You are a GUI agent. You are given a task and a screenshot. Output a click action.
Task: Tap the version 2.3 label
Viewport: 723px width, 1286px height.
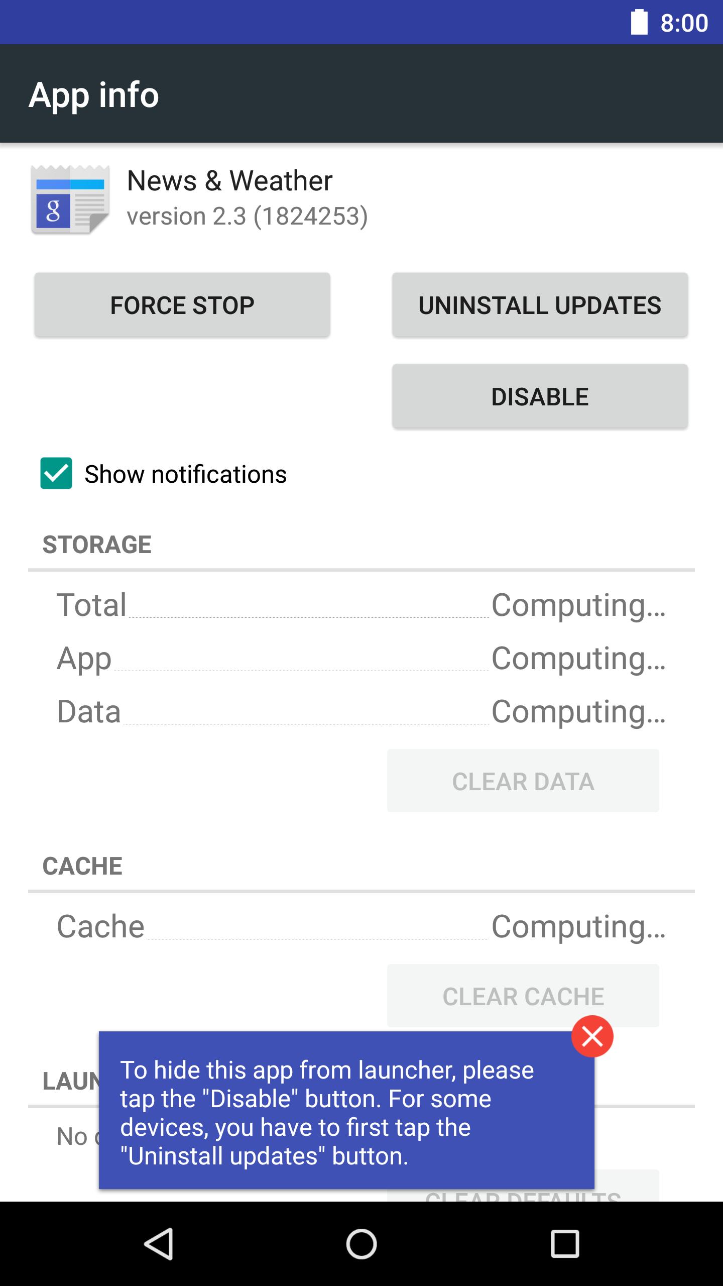247,217
